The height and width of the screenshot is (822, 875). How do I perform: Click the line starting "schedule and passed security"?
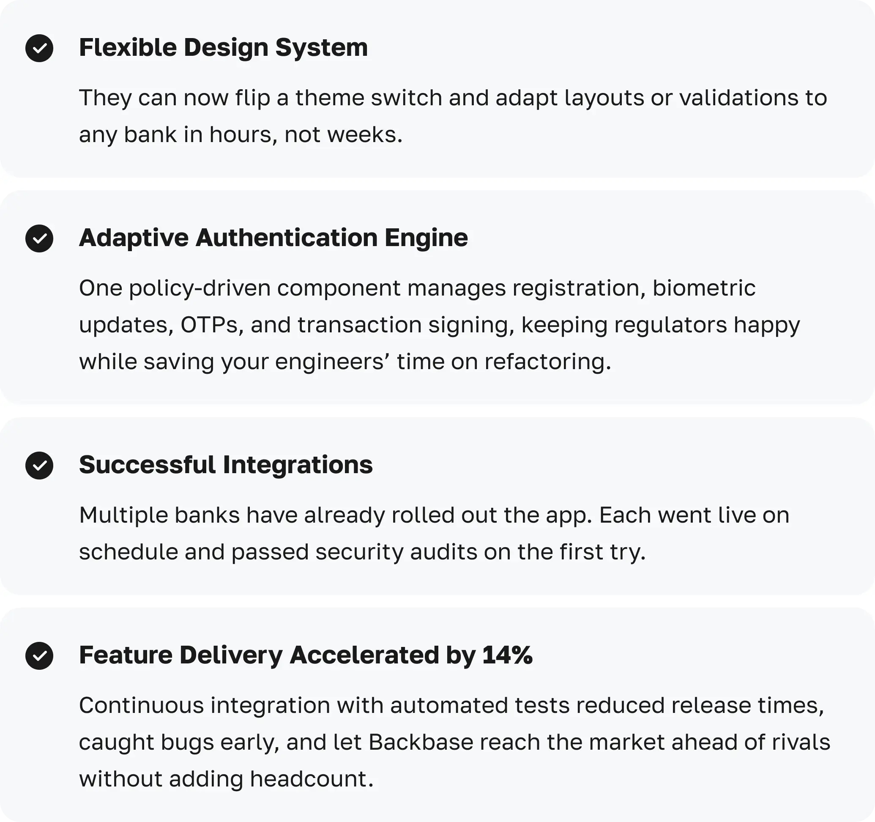coord(362,552)
